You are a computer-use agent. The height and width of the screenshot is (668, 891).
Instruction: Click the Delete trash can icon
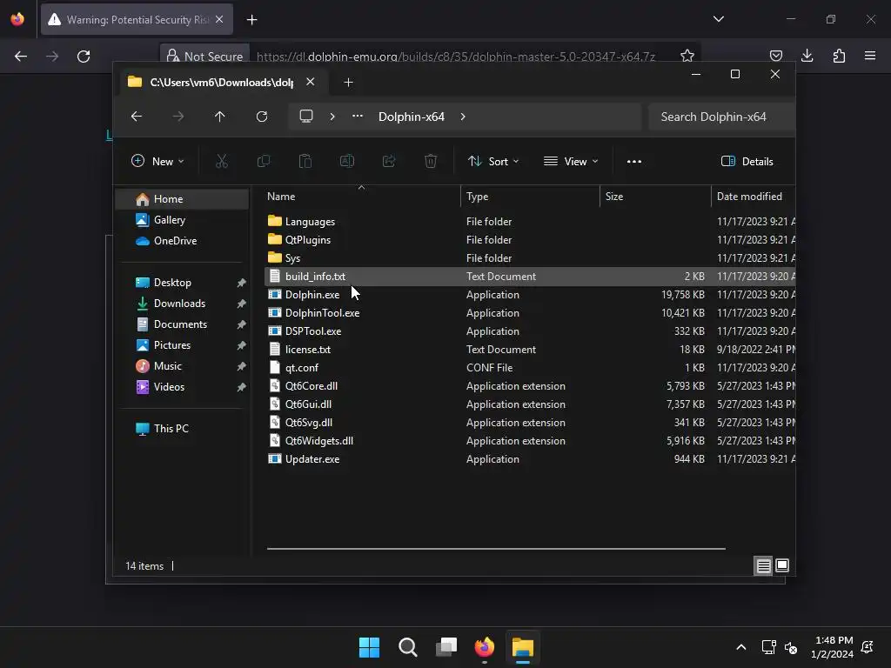coord(431,161)
